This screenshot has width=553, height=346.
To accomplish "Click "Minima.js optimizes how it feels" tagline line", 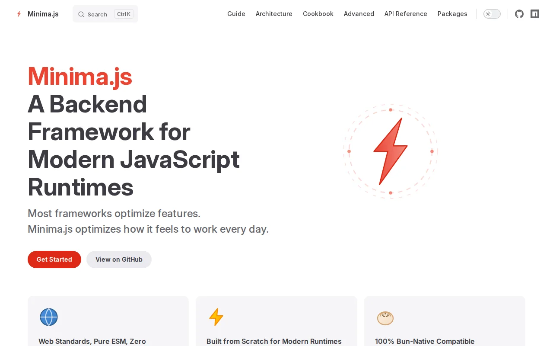I will pos(148,229).
